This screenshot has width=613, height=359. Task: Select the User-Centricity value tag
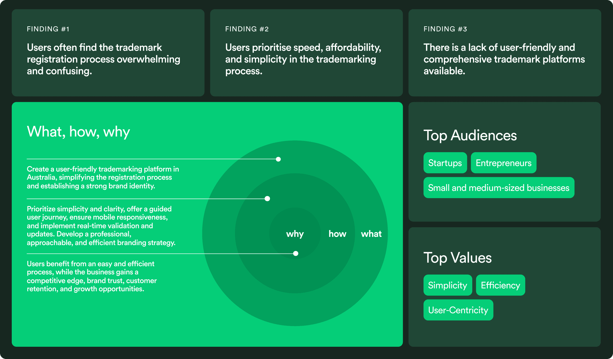click(458, 310)
